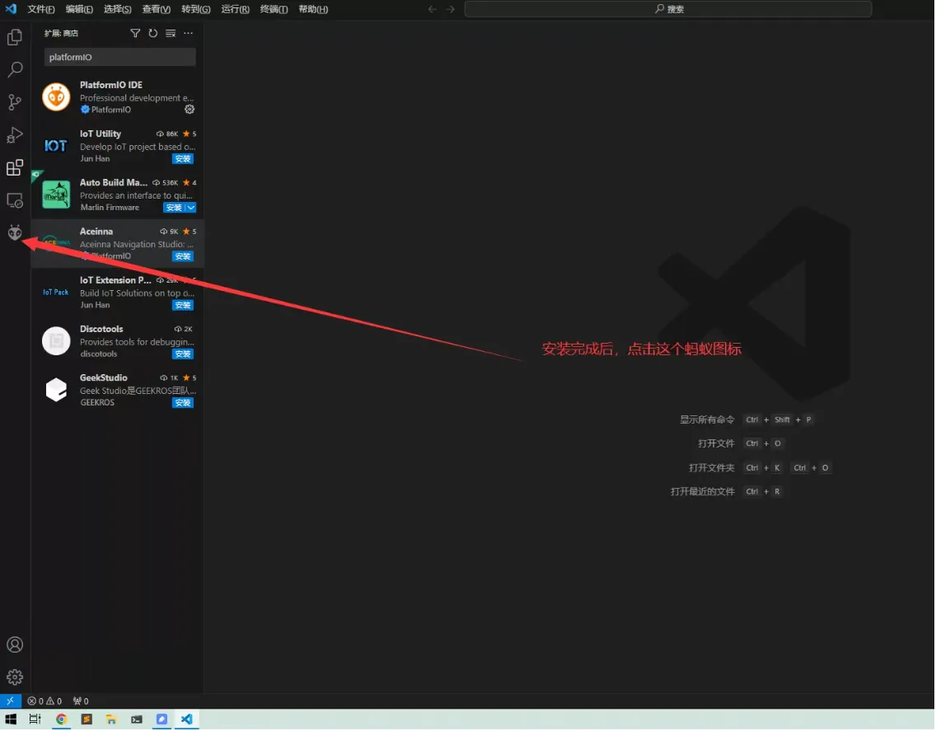Open extensions view more actions ellipsis

coord(188,34)
